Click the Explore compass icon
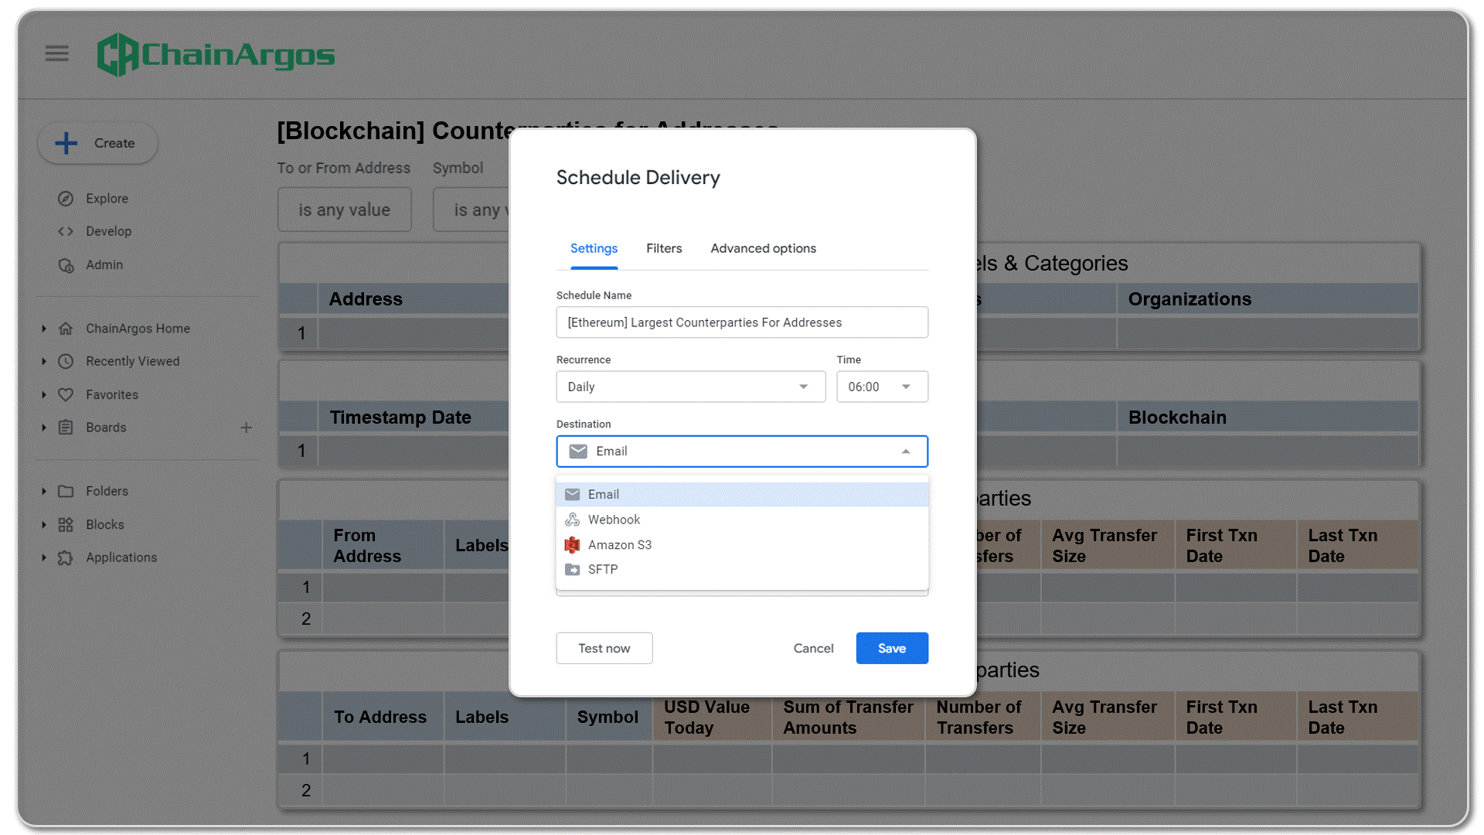 point(66,199)
